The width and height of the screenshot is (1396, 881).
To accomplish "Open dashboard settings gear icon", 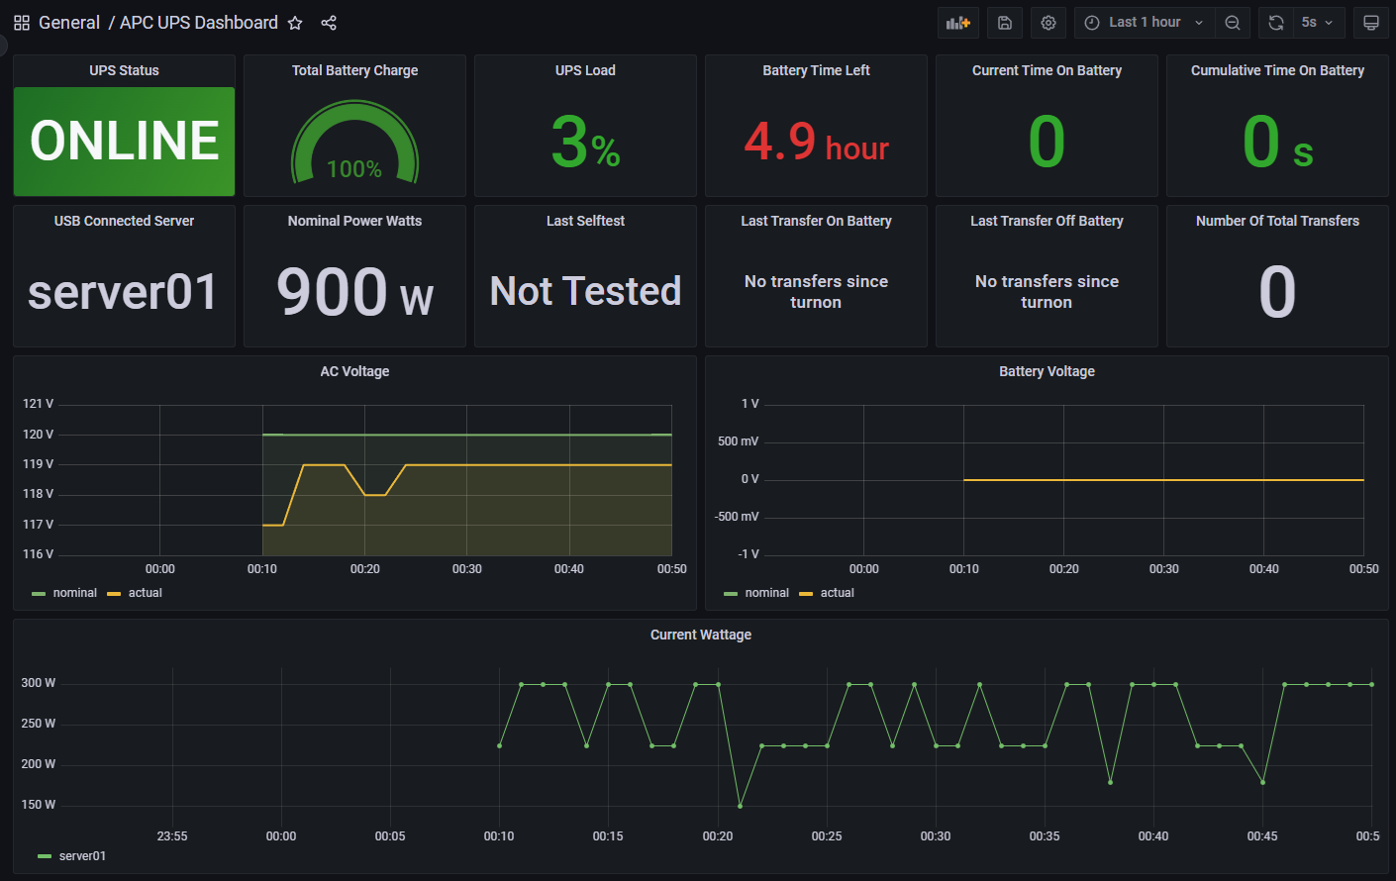I will coord(1048,23).
